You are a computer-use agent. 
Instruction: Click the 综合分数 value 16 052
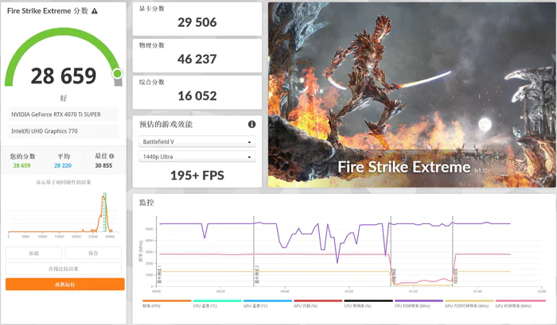[x=197, y=96]
